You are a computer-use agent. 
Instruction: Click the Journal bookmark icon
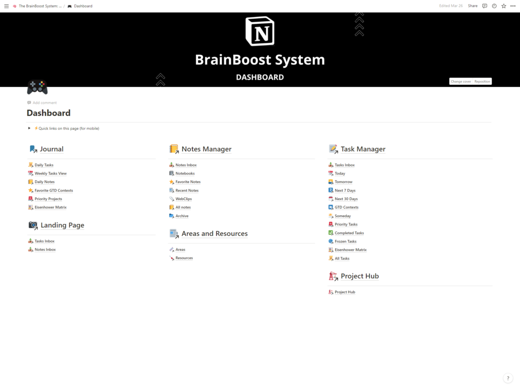click(33, 149)
